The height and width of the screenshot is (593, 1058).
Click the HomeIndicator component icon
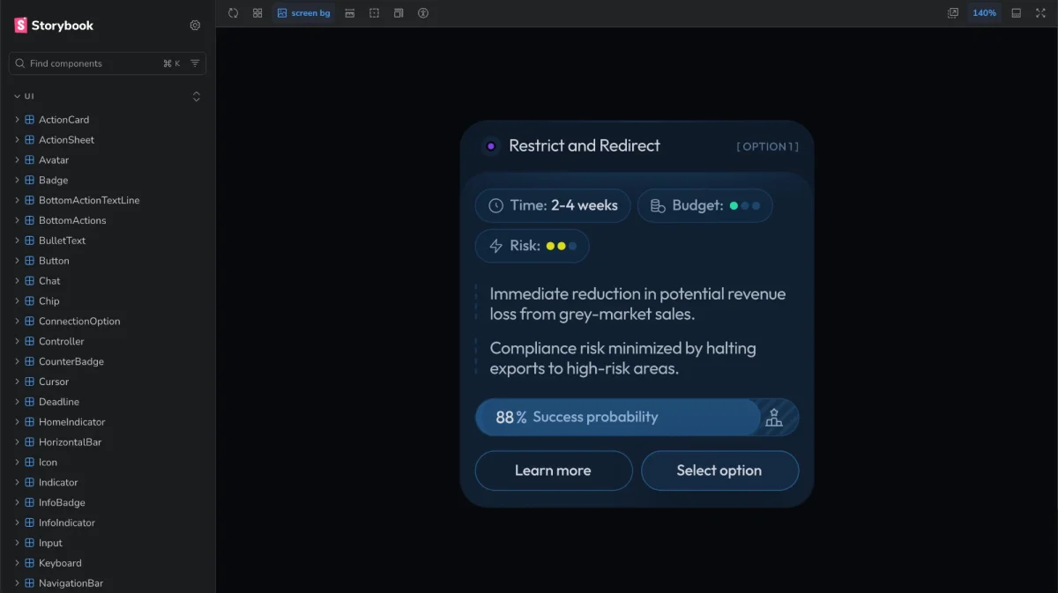pyautogui.click(x=30, y=422)
